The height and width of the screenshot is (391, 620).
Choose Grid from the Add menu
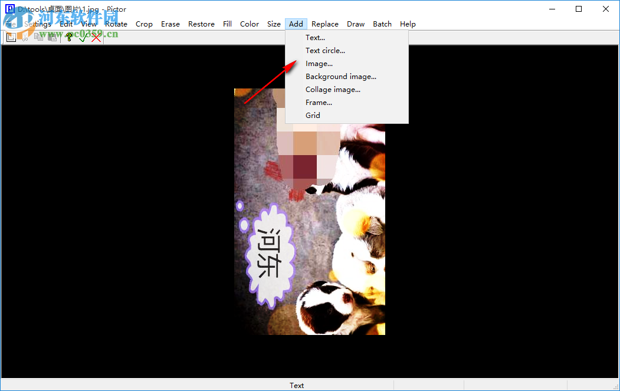[x=313, y=115]
